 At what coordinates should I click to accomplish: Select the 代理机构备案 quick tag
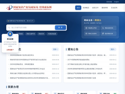tap(52, 34)
